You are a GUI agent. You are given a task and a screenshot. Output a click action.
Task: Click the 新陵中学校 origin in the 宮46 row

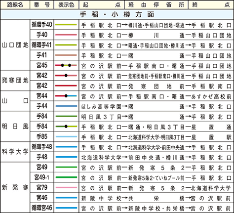click(101, 198)
